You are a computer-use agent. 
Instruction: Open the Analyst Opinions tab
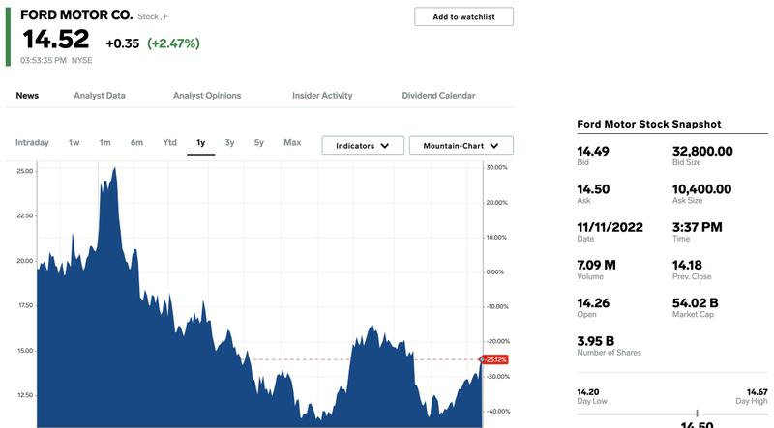pyautogui.click(x=207, y=96)
